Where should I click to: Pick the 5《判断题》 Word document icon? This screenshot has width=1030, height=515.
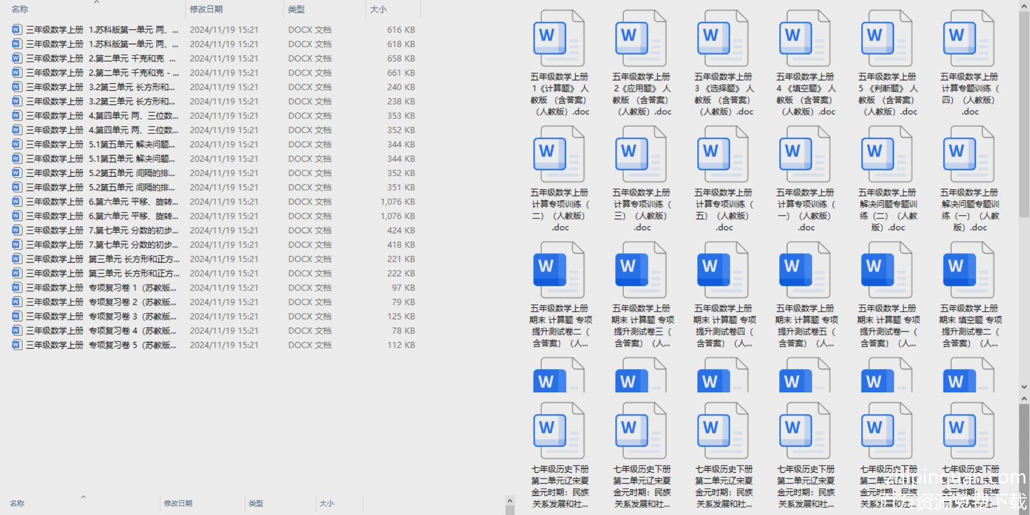(886, 39)
